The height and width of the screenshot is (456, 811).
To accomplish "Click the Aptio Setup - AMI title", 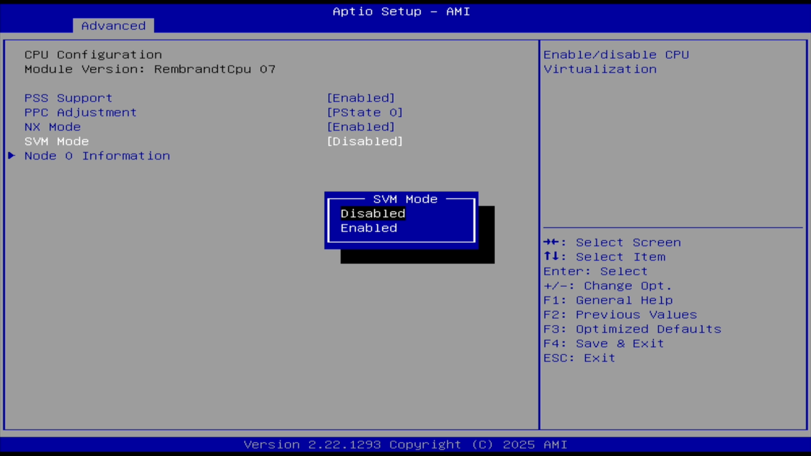I will 401,11.
